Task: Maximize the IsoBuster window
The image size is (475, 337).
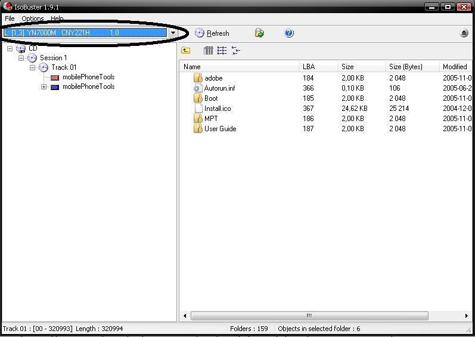Action: 448,7
